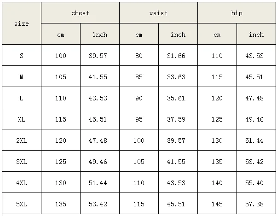Click the 4XL size row label
Viewport: 277px width, 216px height.
pyautogui.click(x=22, y=183)
